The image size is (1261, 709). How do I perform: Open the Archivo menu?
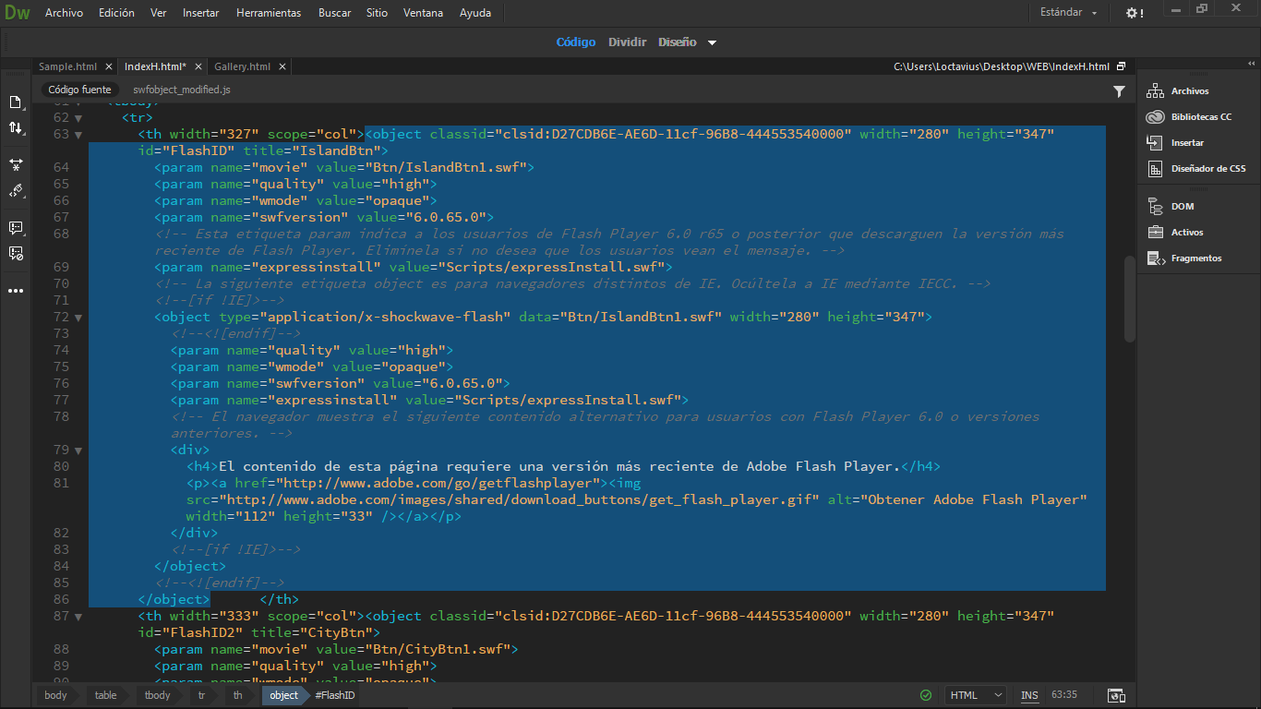(x=64, y=13)
